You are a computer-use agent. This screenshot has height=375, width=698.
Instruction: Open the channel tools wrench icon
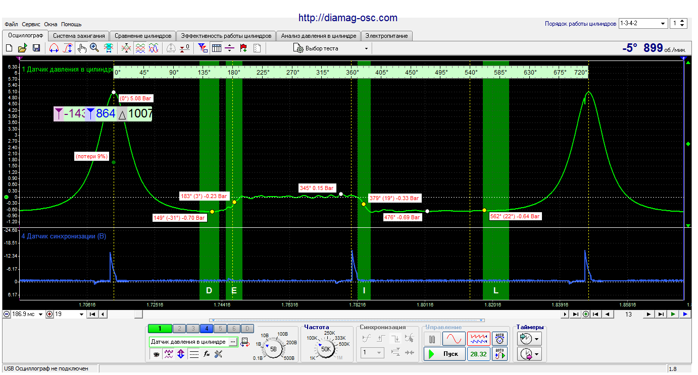click(x=219, y=354)
